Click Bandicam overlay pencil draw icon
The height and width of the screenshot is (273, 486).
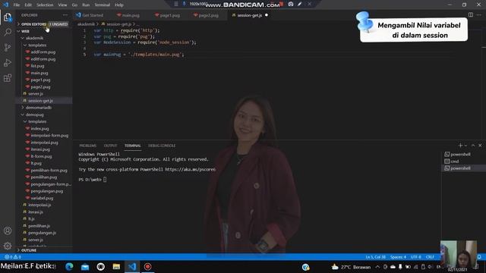coord(300,4)
